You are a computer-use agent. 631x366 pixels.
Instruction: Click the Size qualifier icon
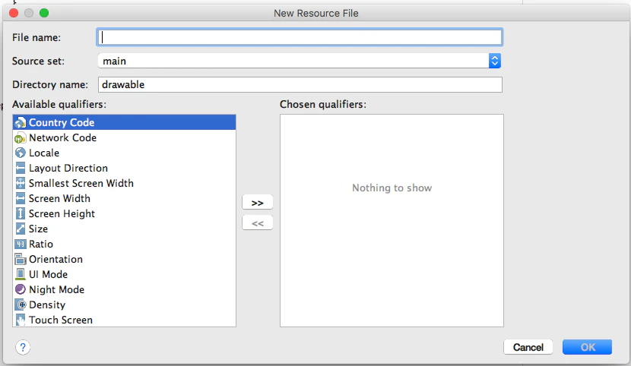pos(20,229)
